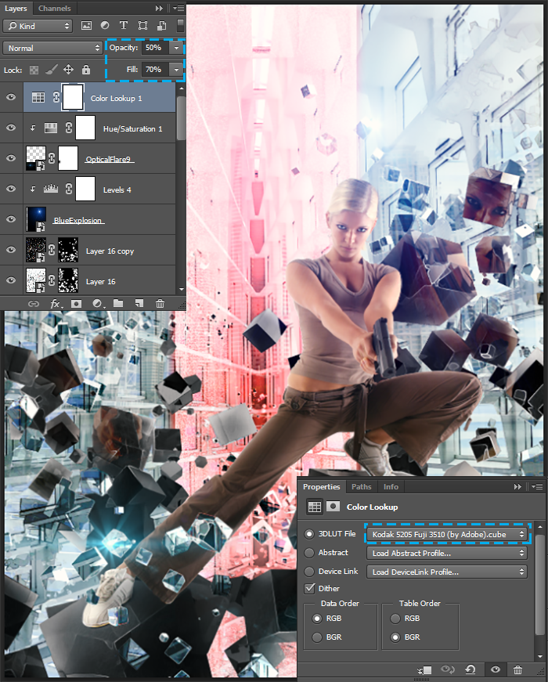Choose BGR under Data Order
Screen dimensions: 548x682
coord(317,637)
